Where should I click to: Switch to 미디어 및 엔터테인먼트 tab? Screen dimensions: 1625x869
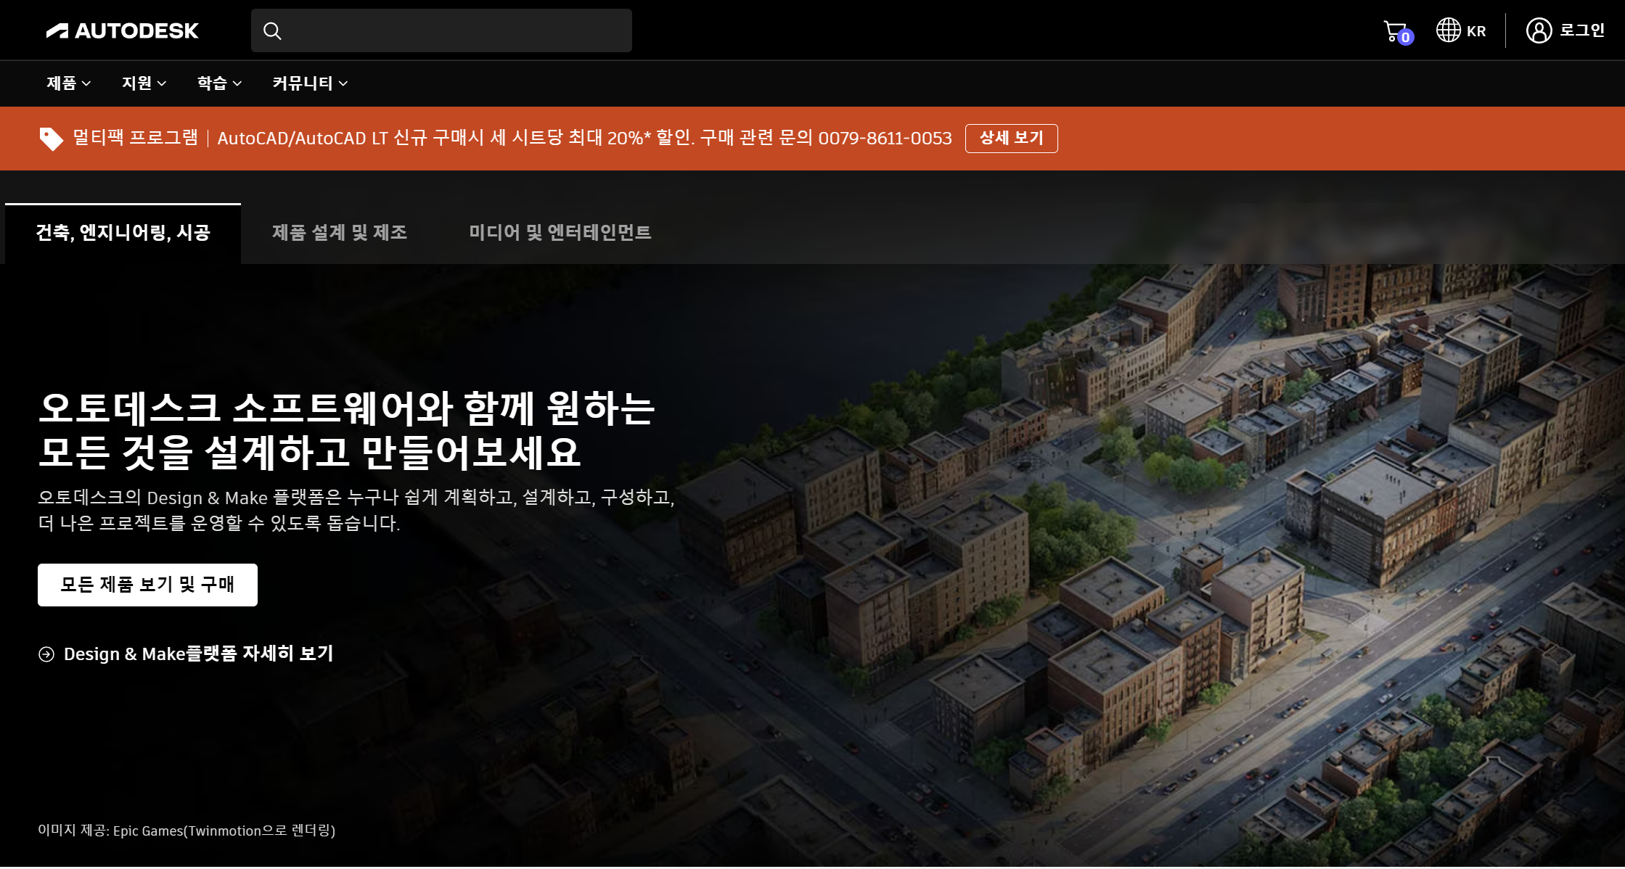coord(560,233)
